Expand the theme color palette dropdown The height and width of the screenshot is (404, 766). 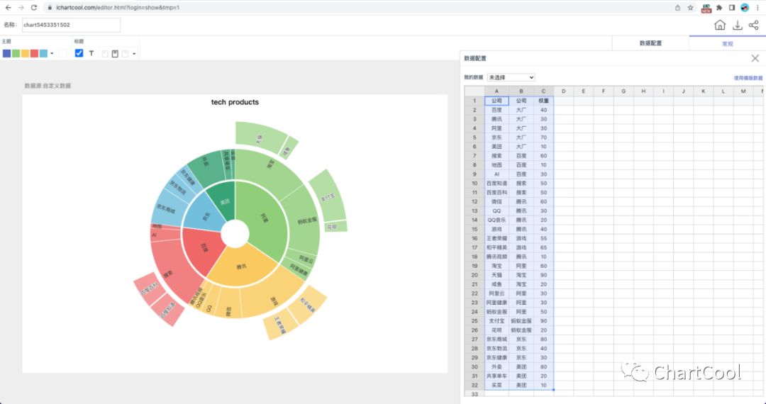(x=52, y=54)
